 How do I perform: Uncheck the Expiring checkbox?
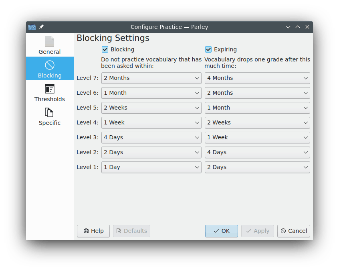[x=208, y=49]
